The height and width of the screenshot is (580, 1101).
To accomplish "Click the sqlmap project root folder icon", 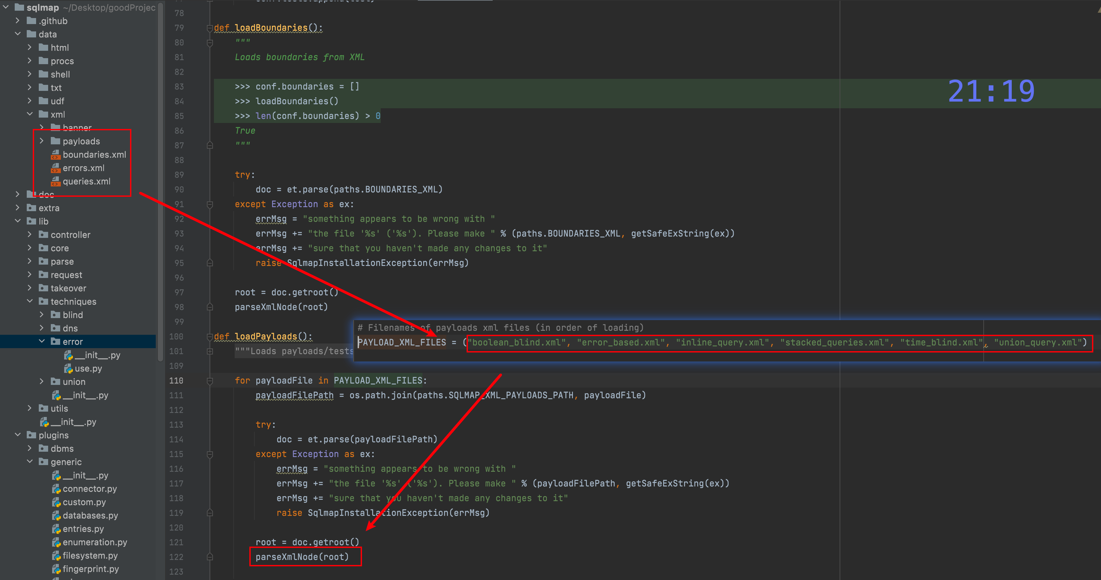I will click(19, 7).
